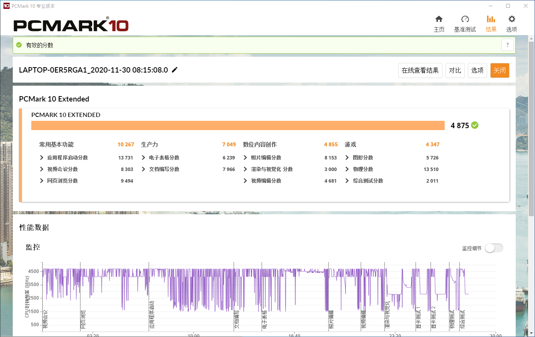Click the vertical scrollbar on the right
The height and width of the screenshot is (337, 535).
tap(532, 127)
